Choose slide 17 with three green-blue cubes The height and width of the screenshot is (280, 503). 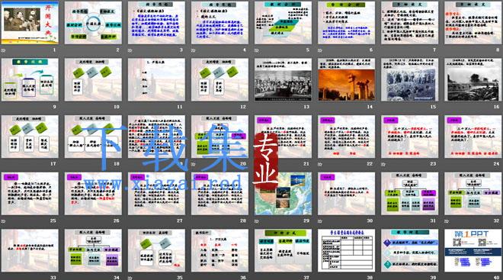(30, 137)
